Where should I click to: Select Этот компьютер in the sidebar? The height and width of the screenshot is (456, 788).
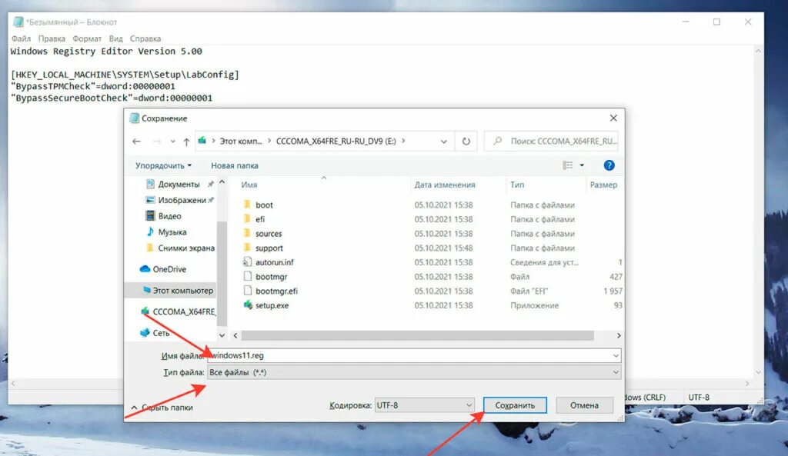point(182,290)
